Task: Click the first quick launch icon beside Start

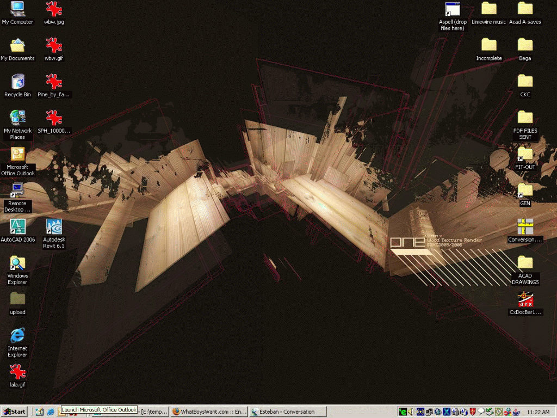Action: [x=39, y=411]
